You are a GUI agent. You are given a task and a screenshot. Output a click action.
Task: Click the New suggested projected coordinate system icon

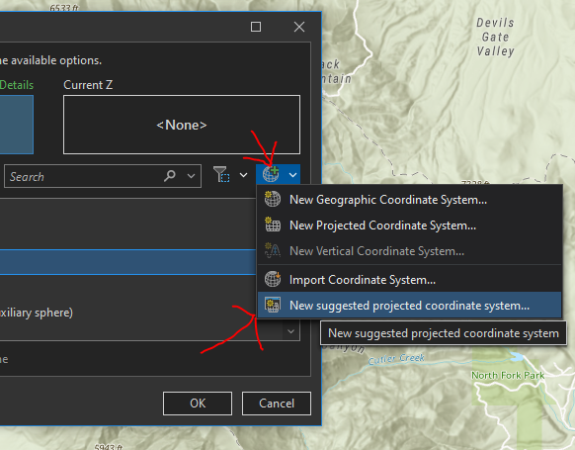tap(273, 305)
